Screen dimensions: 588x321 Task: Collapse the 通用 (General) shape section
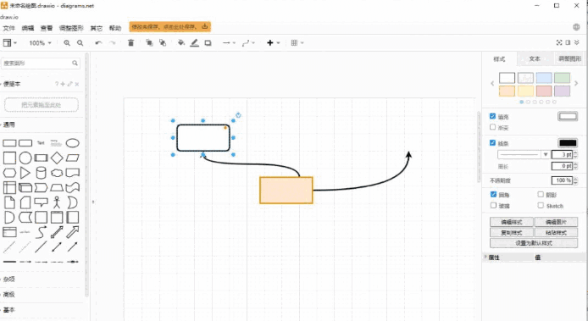click(9, 125)
